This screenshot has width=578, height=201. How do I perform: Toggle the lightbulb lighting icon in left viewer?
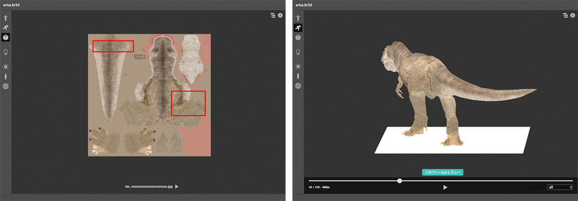[x=6, y=52]
